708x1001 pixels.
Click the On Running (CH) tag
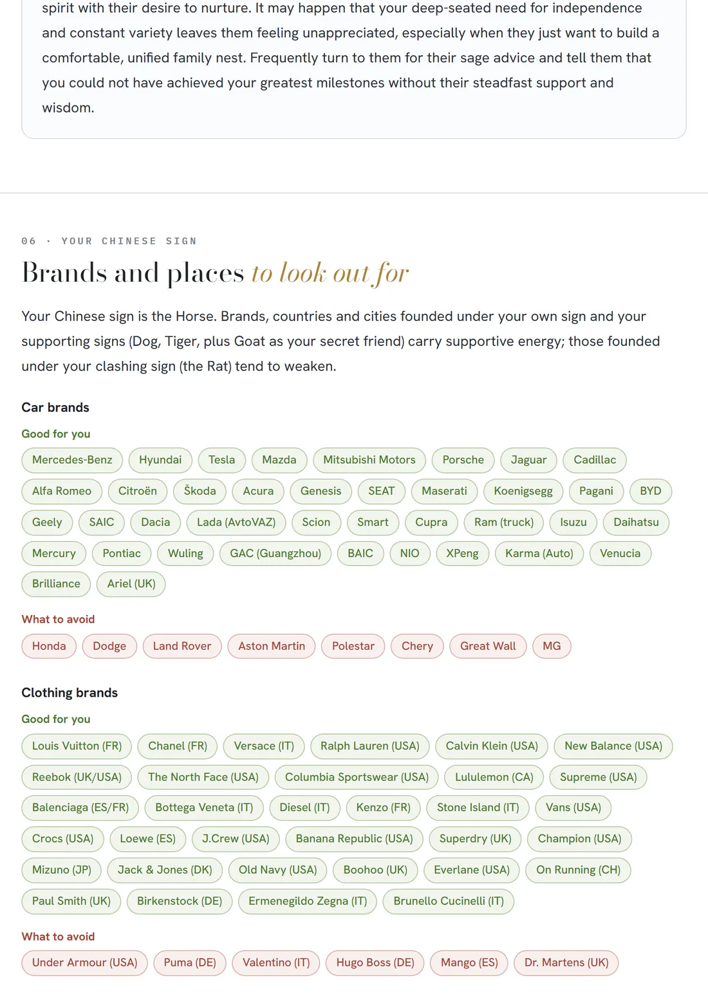(x=578, y=870)
